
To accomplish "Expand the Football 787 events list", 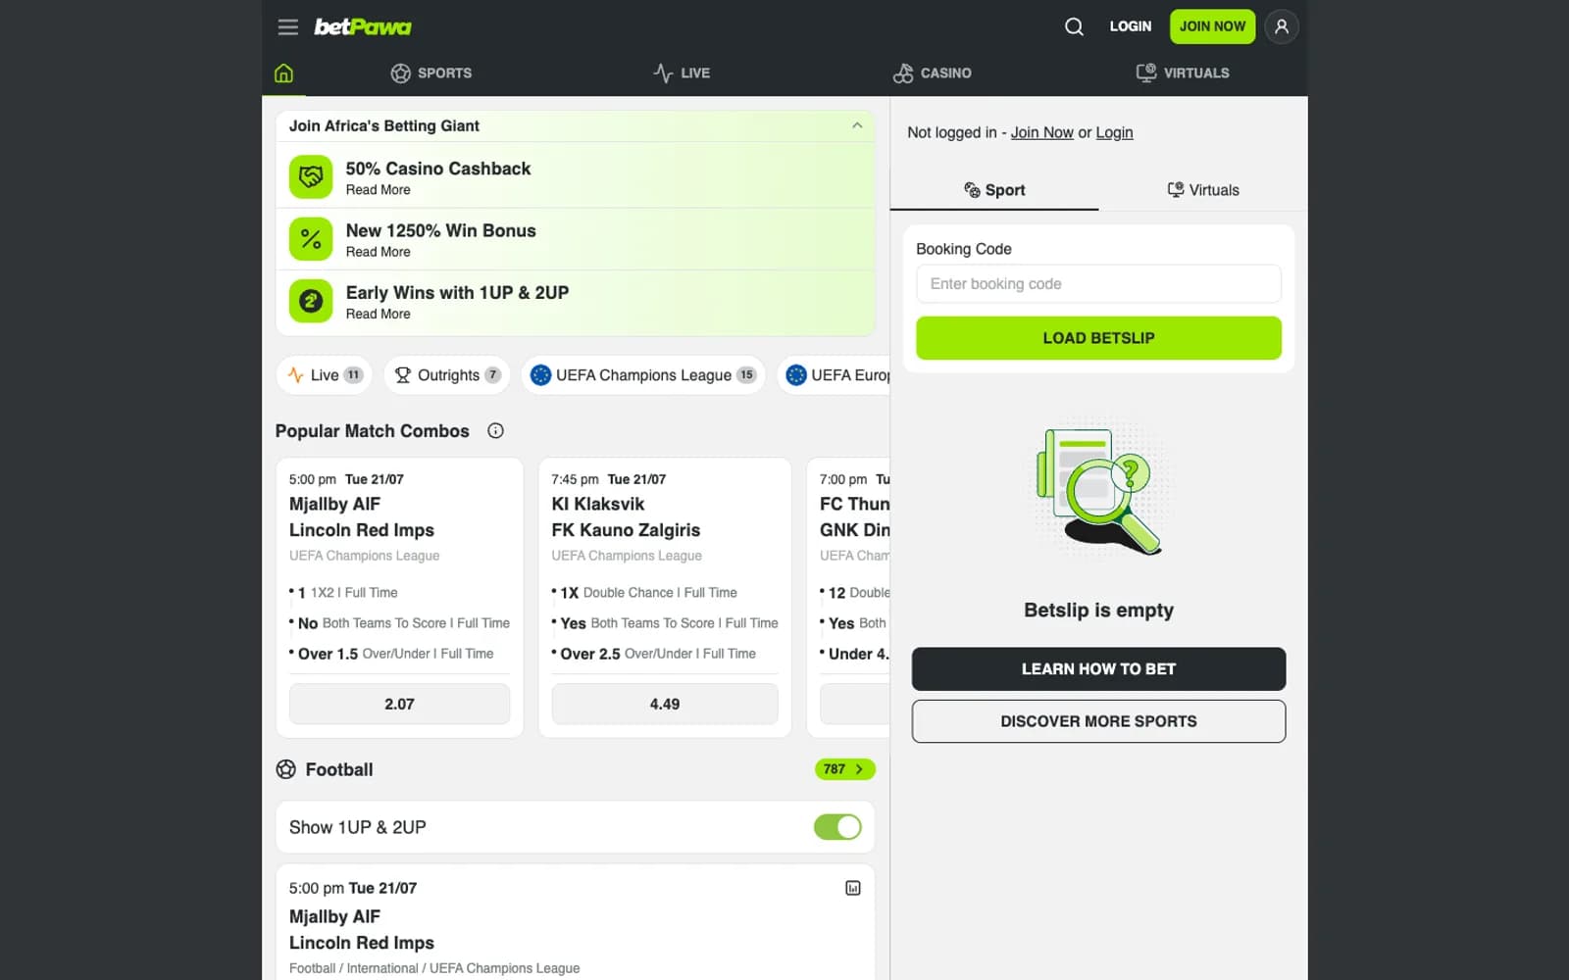I will click(844, 769).
